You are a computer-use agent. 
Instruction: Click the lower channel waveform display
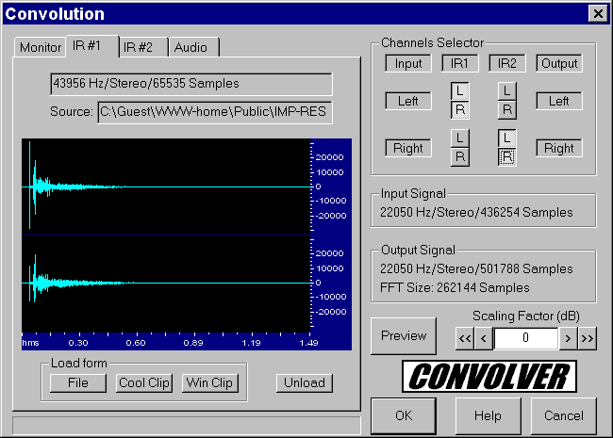[x=166, y=284]
